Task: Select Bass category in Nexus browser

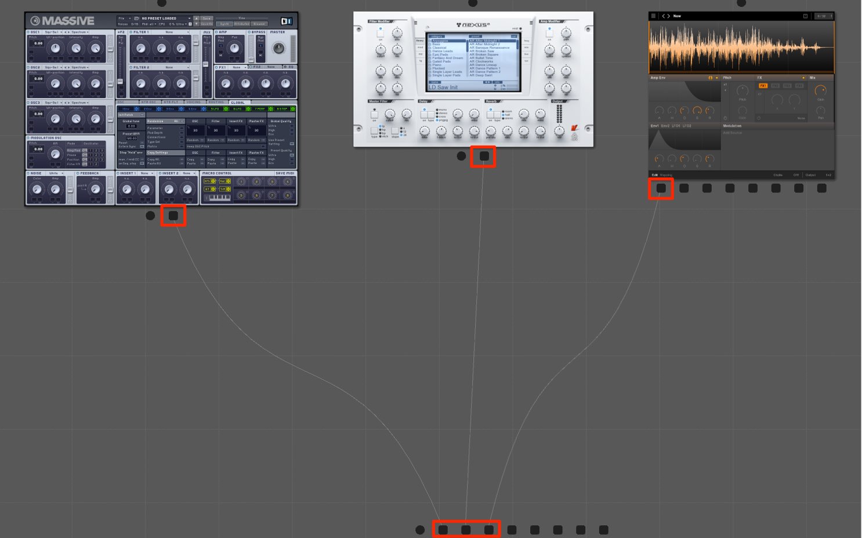Action: tap(436, 44)
